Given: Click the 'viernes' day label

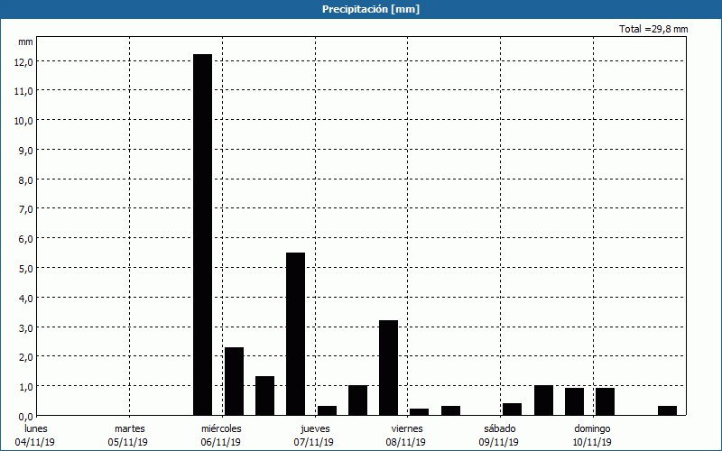Looking at the screenshot, I should point(407,428).
